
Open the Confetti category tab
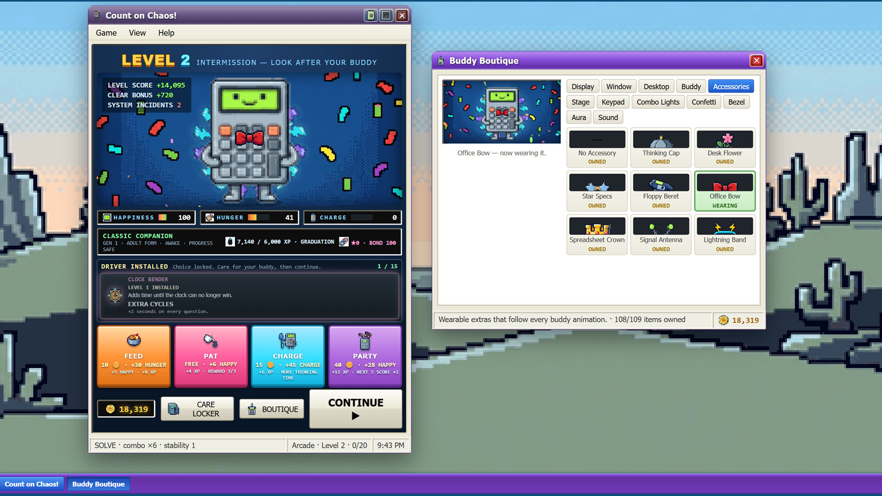703,102
